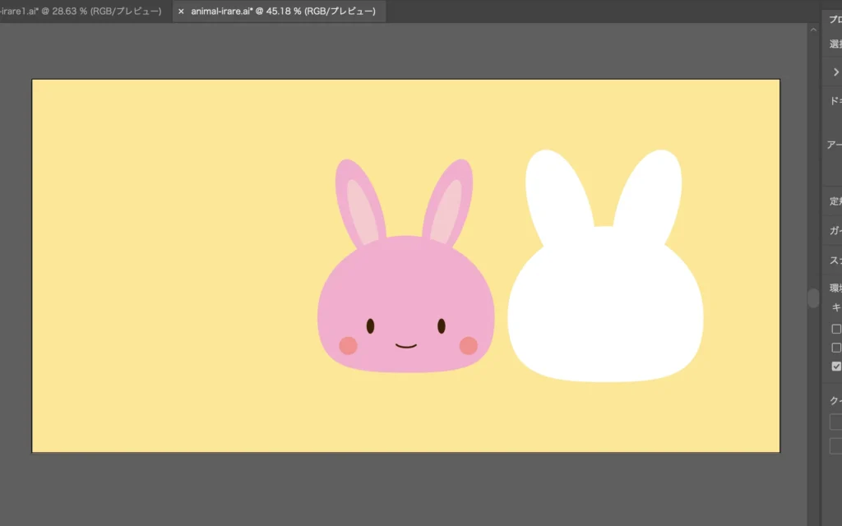Screen dimensions: 842x526
Task: Click the scroll-up arrow of the canvas scrollbar
Action: point(814,30)
